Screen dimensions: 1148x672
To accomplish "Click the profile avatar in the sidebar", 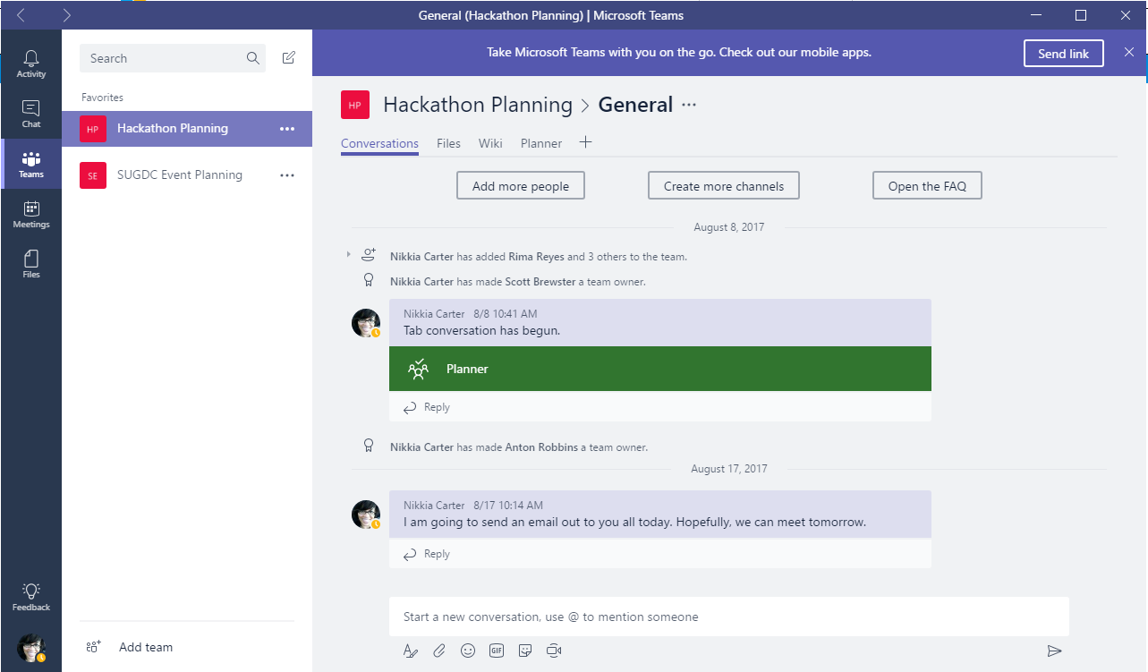I will pos(30,647).
